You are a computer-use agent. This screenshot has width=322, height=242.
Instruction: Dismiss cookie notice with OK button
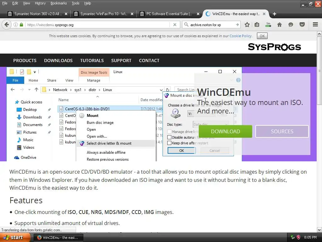click(262, 36)
